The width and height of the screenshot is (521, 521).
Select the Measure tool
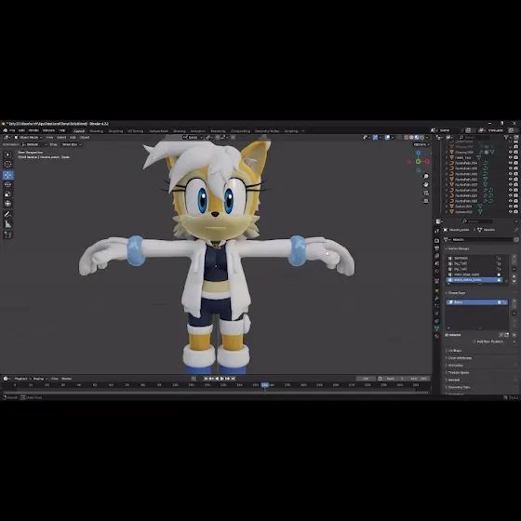(8, 224)
